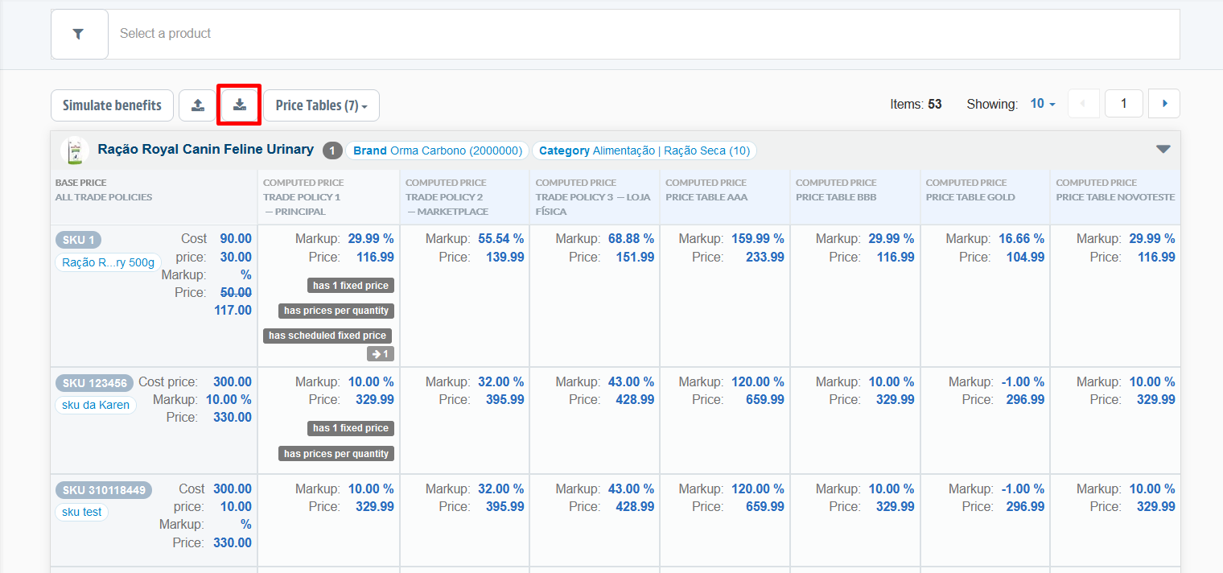Click the arrow 1 badge under scheduled price
The width and height of the screenshot is (1223, 573).
click(x=380, y=354)
